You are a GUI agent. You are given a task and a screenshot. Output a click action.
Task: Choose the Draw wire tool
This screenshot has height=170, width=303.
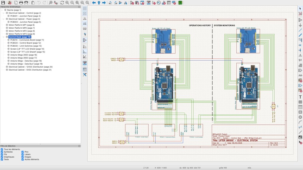click(300, 30)
